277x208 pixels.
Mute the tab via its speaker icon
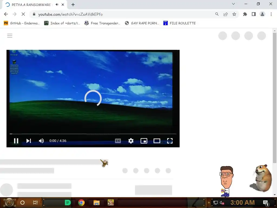(57, 5)
